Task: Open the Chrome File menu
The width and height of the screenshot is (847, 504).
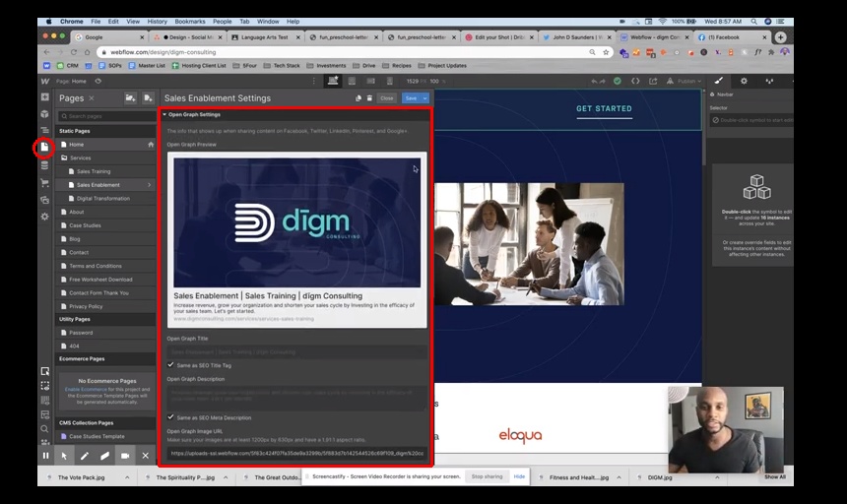Action: pyautogui.click(x=96, y=22)
